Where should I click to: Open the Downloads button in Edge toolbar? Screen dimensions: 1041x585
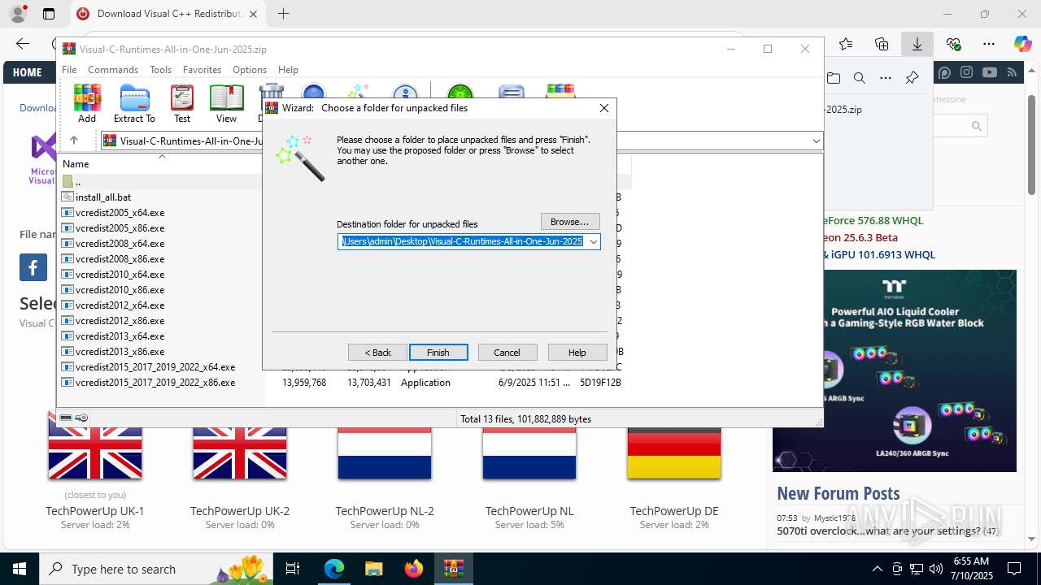(x=917, y=44)
